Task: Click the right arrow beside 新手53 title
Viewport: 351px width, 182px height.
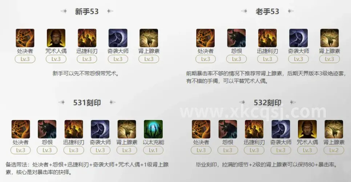Action: pos(110,11)
